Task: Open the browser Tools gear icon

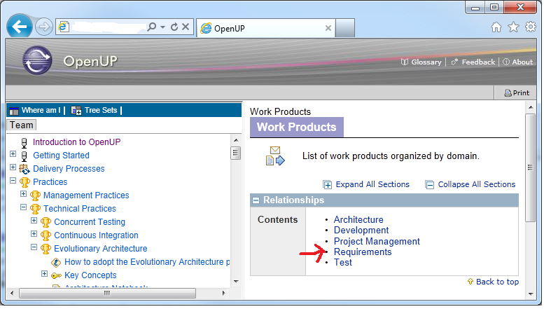Action: (531, 27)
